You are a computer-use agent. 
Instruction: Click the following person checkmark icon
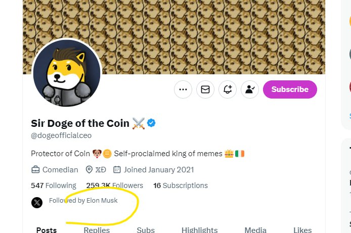pos(250,89)
